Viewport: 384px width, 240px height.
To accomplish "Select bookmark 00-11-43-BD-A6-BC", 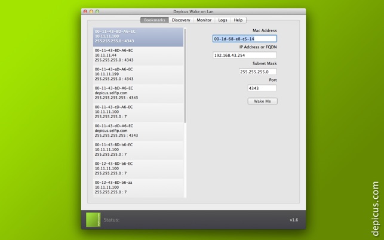I will (138, 56).
